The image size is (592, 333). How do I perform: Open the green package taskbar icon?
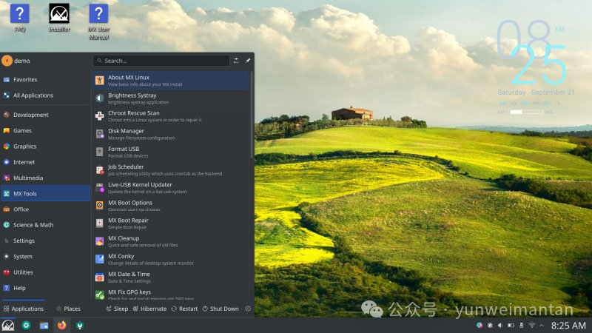point(80,326)
